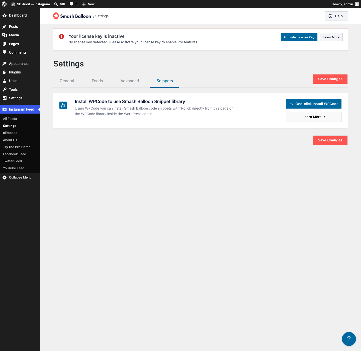Open the floating blue help bubble

(x=349, y=339)
